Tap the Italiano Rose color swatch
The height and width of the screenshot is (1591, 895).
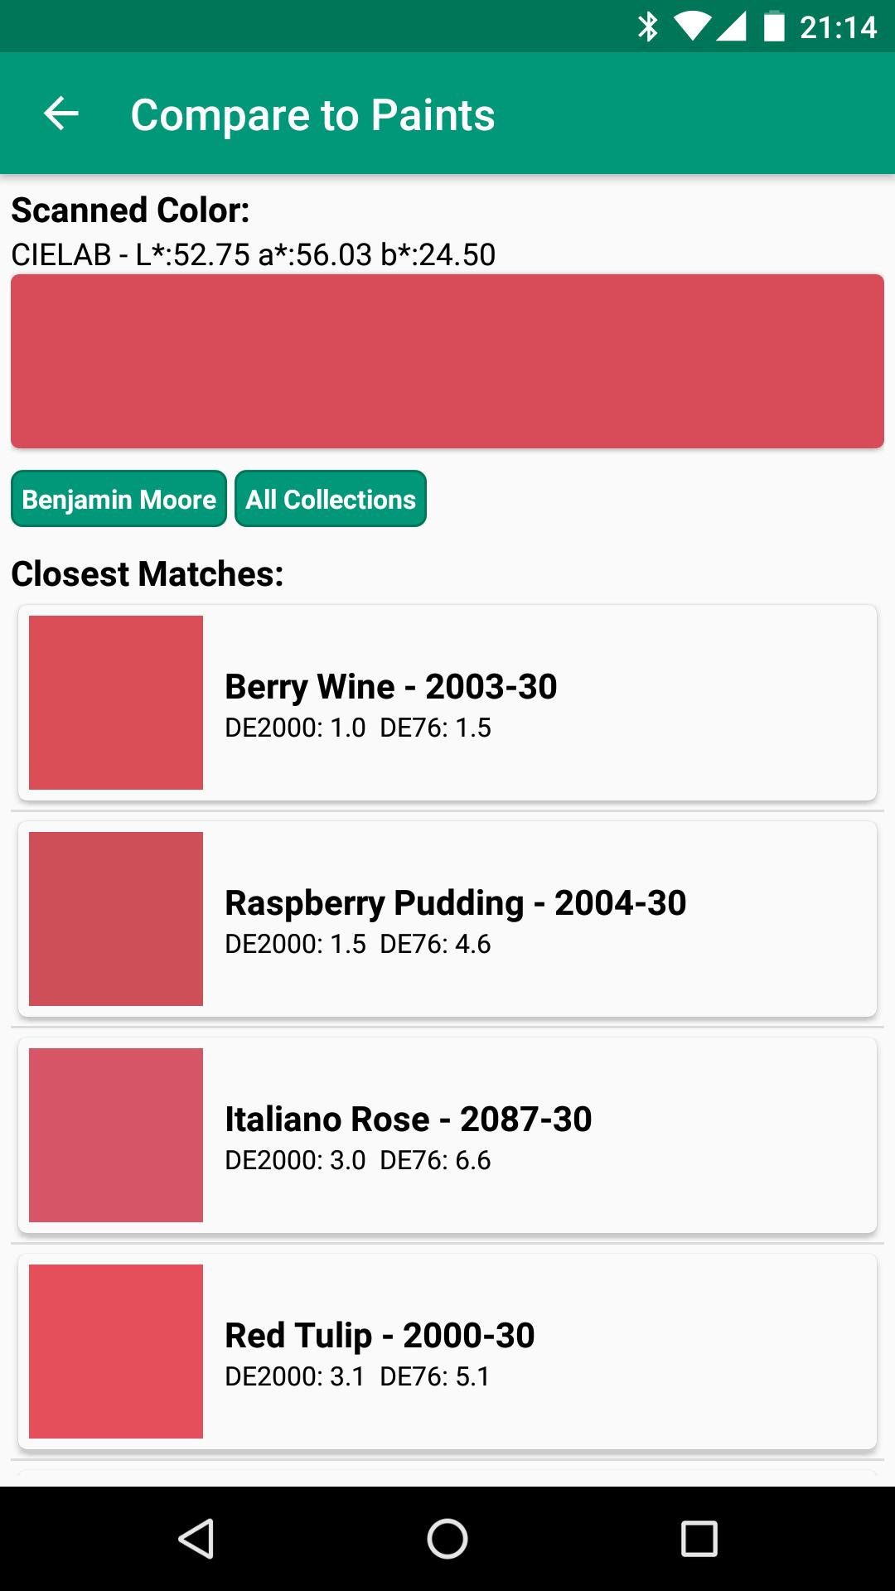(x=116, y=1135)
